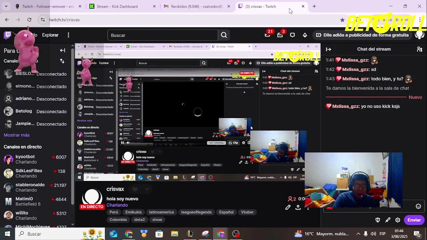Screen dimensions: 427x240
Task: Open the user avatar menu in the top bar
Action: pyautogui.click(x=420, y=34)
